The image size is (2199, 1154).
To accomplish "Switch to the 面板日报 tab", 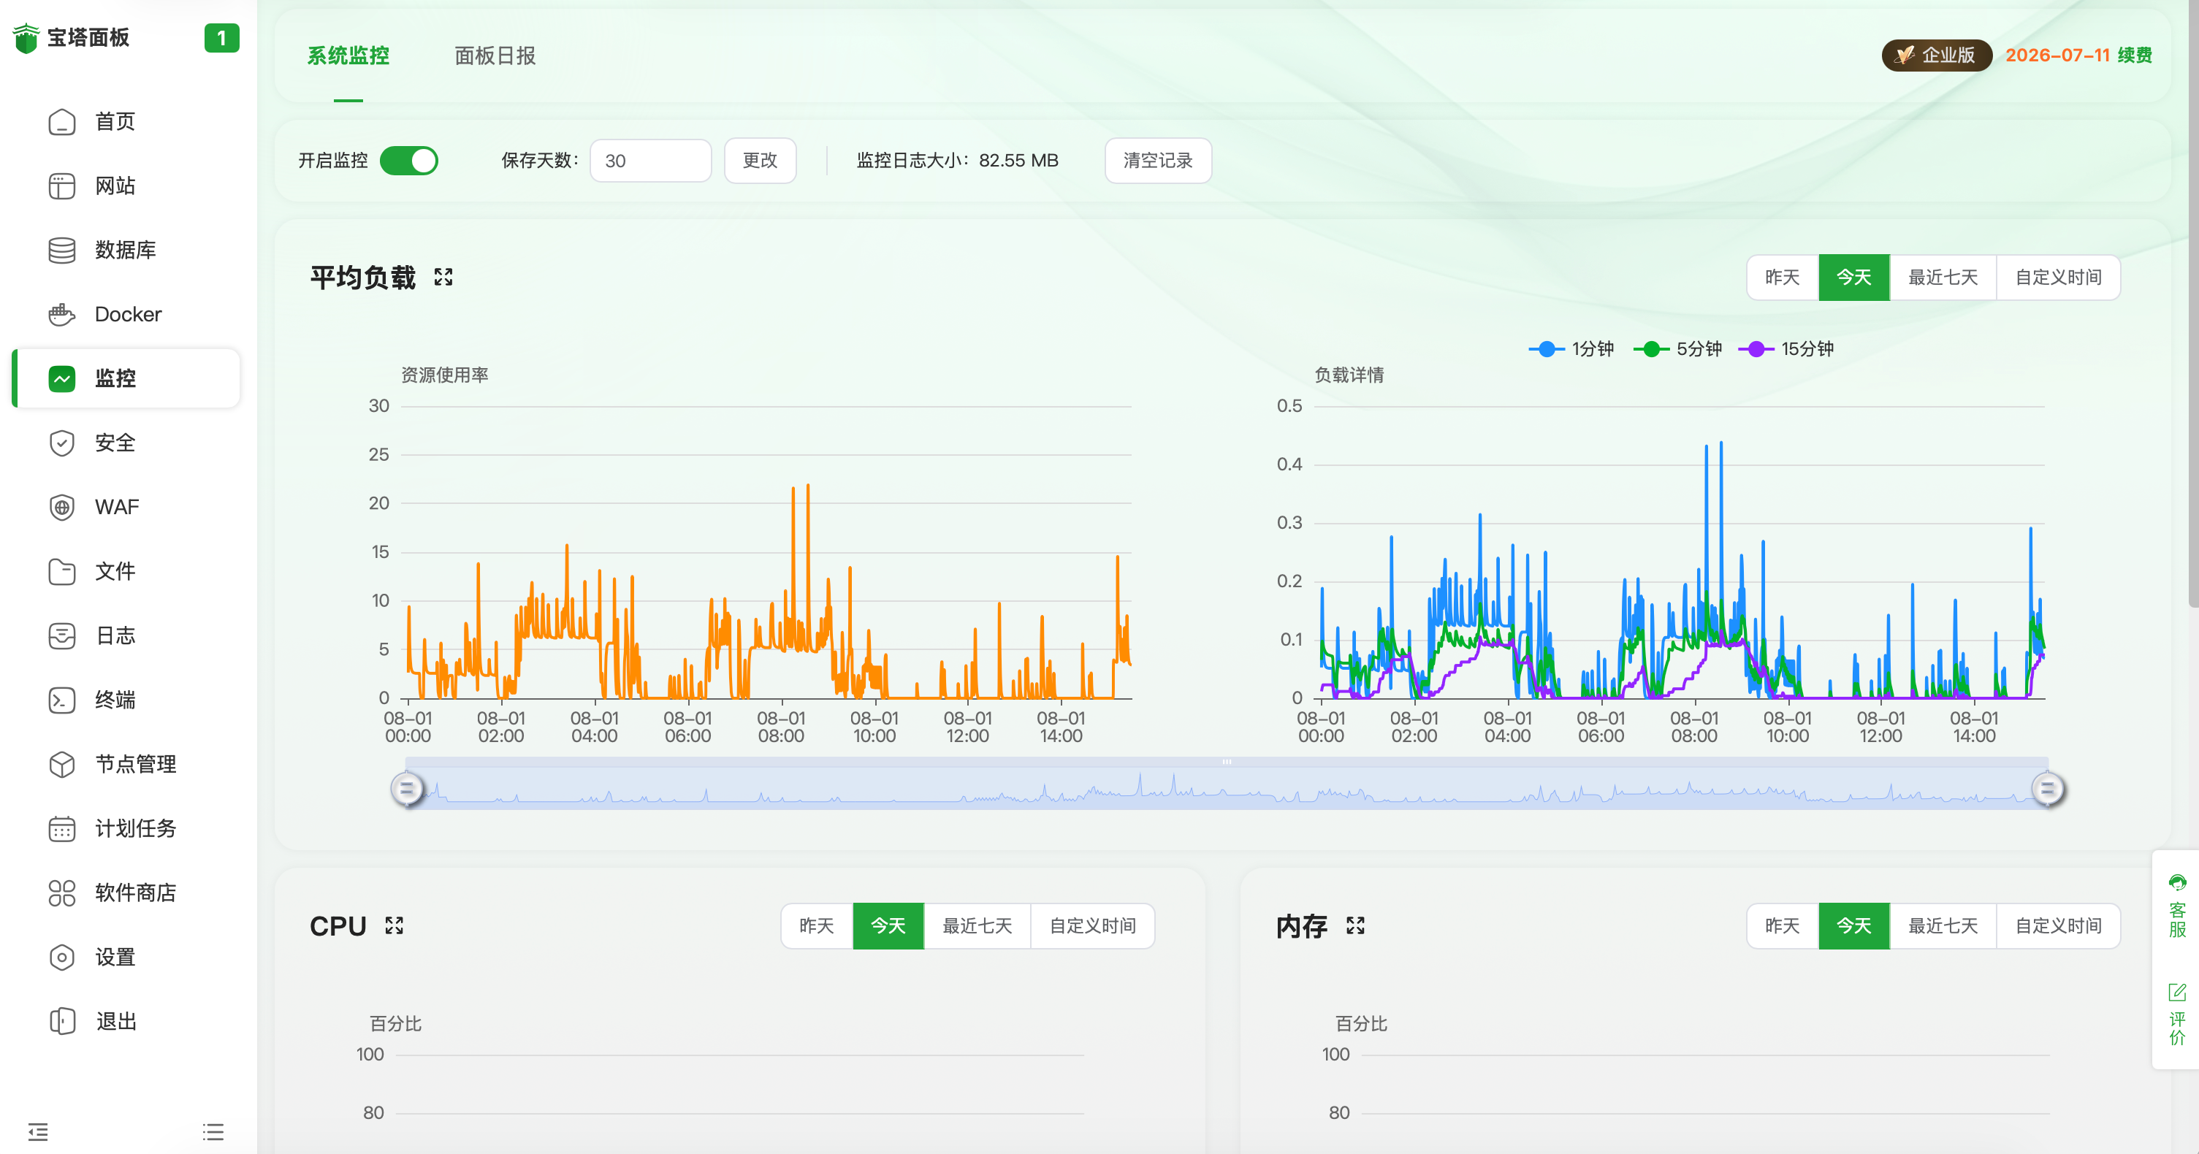I will pyautogui.click(x=495, y=56).
